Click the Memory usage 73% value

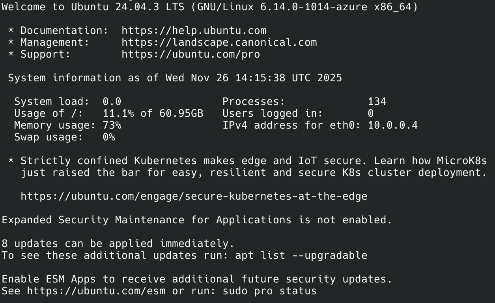pyautogui.click(x=112, y=125)
